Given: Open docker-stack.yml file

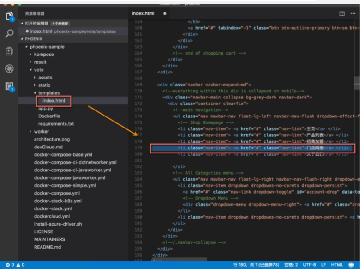Looking at the screenshot, I should coord(53,208).
